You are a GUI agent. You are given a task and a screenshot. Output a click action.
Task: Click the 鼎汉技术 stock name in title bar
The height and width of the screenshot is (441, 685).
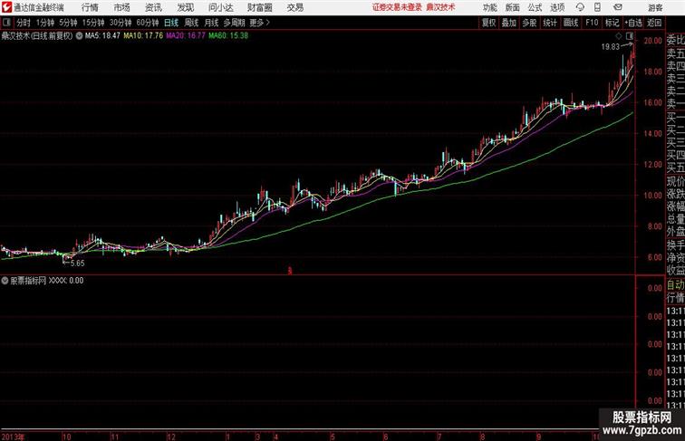tap(440, 7)
